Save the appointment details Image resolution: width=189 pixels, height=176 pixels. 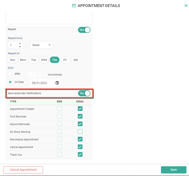173,170
